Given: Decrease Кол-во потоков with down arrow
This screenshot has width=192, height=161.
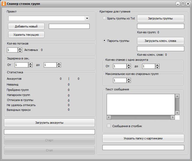Looking at the screenshot, I should (20, 51).
